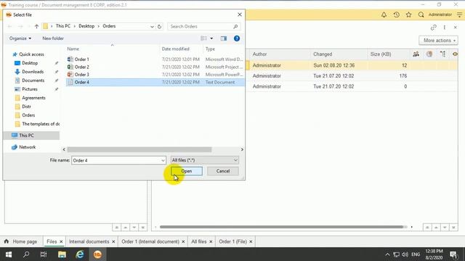Click eye column header icon
465x261 pixels.
point(455,54)
